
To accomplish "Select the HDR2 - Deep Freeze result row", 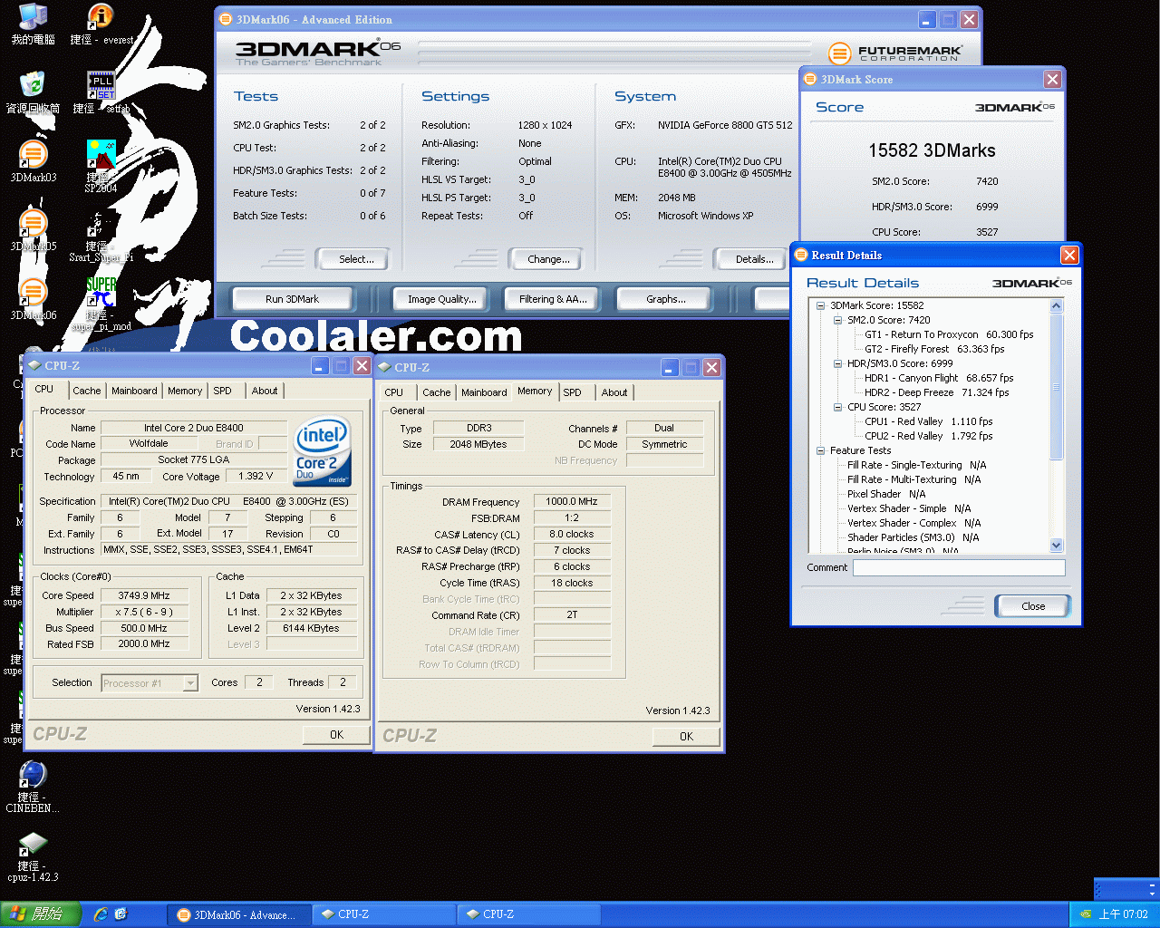I will click(936, 392).
